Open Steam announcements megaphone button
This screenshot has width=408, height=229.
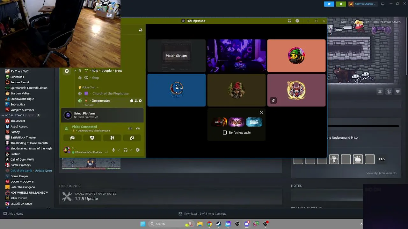click(x=329, y=4)
